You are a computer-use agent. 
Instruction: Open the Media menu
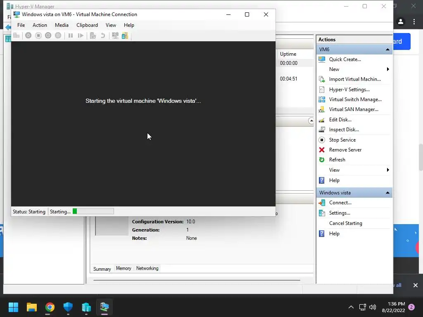[62, 25]
